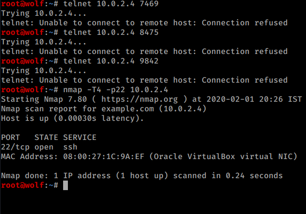Screen dimensions: 306x214
Task: Click the word 'ssh' in the service column
Action: [70, 147]
